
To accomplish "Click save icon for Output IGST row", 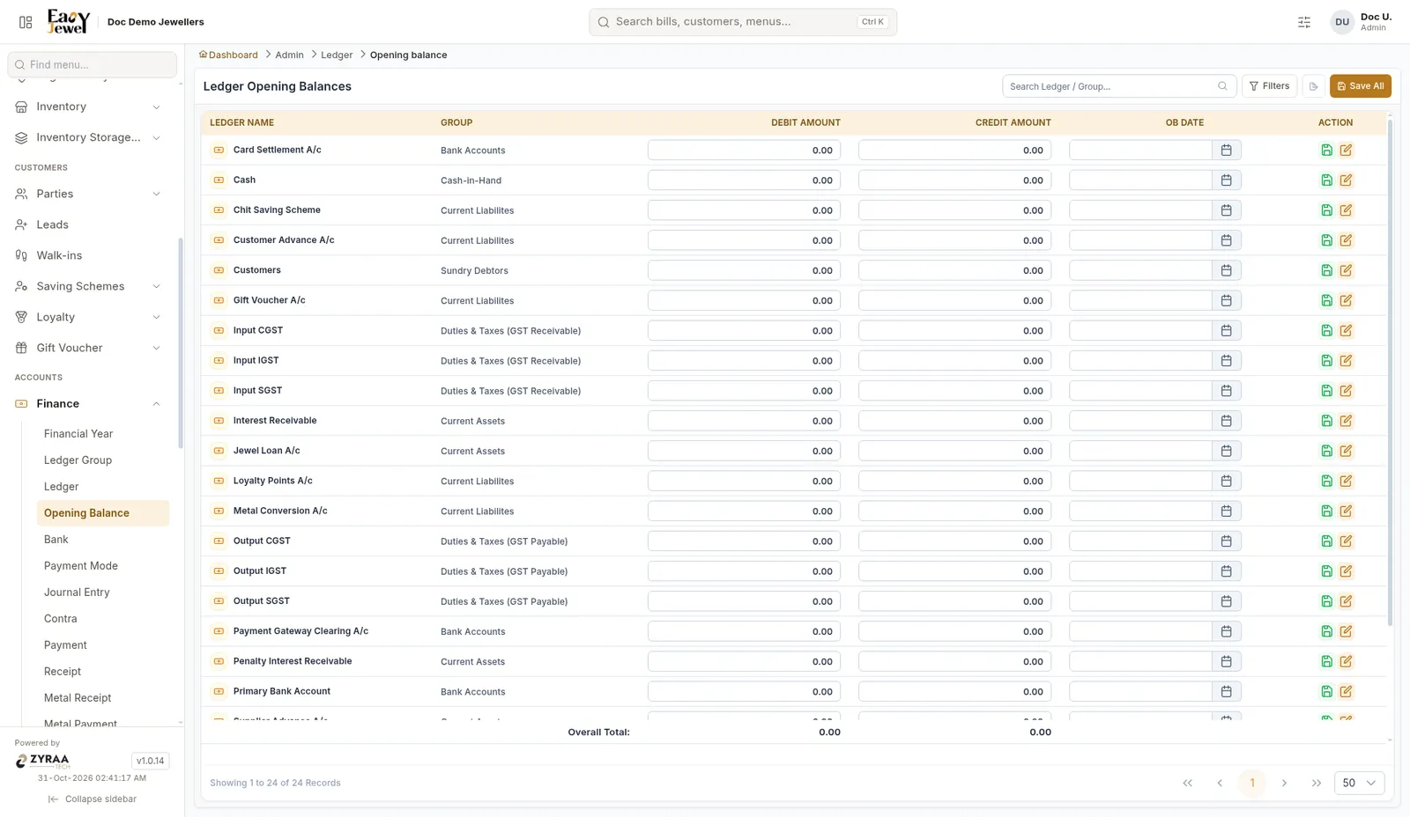I will [1326, 571].
